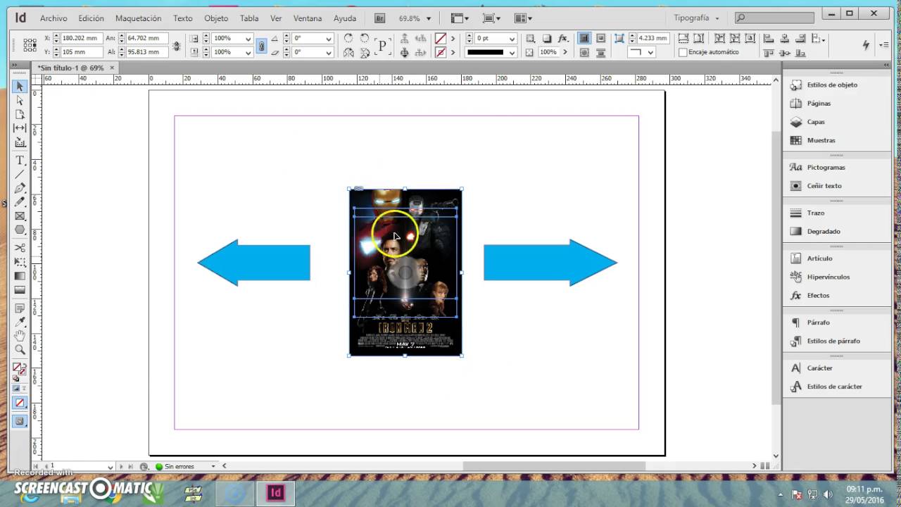Switch to the Sin título-1 document tab
The height and width of the screenshot is (507, 901).
click(x=71, y=68)
